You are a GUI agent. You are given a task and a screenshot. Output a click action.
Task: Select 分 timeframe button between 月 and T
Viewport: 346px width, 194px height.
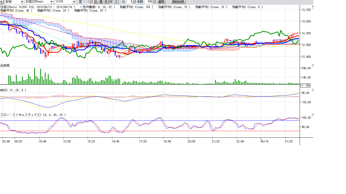[111, 2]
